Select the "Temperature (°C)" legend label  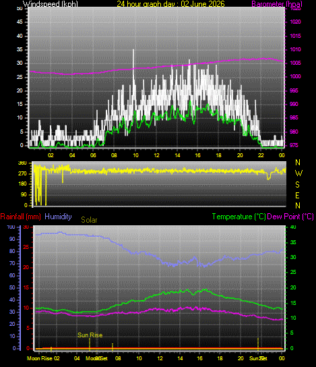pos(239,217)
